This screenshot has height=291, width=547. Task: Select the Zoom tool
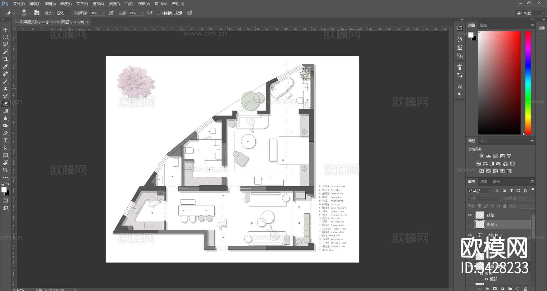[5, 170]
